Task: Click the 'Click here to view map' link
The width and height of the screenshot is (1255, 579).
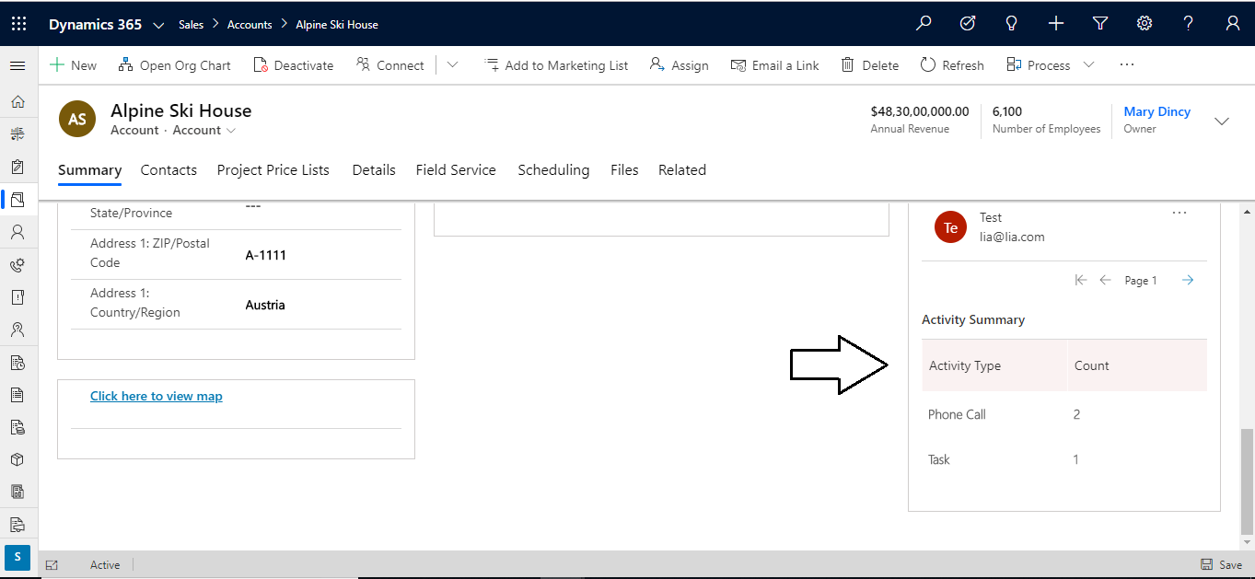Action: point(157,396)
